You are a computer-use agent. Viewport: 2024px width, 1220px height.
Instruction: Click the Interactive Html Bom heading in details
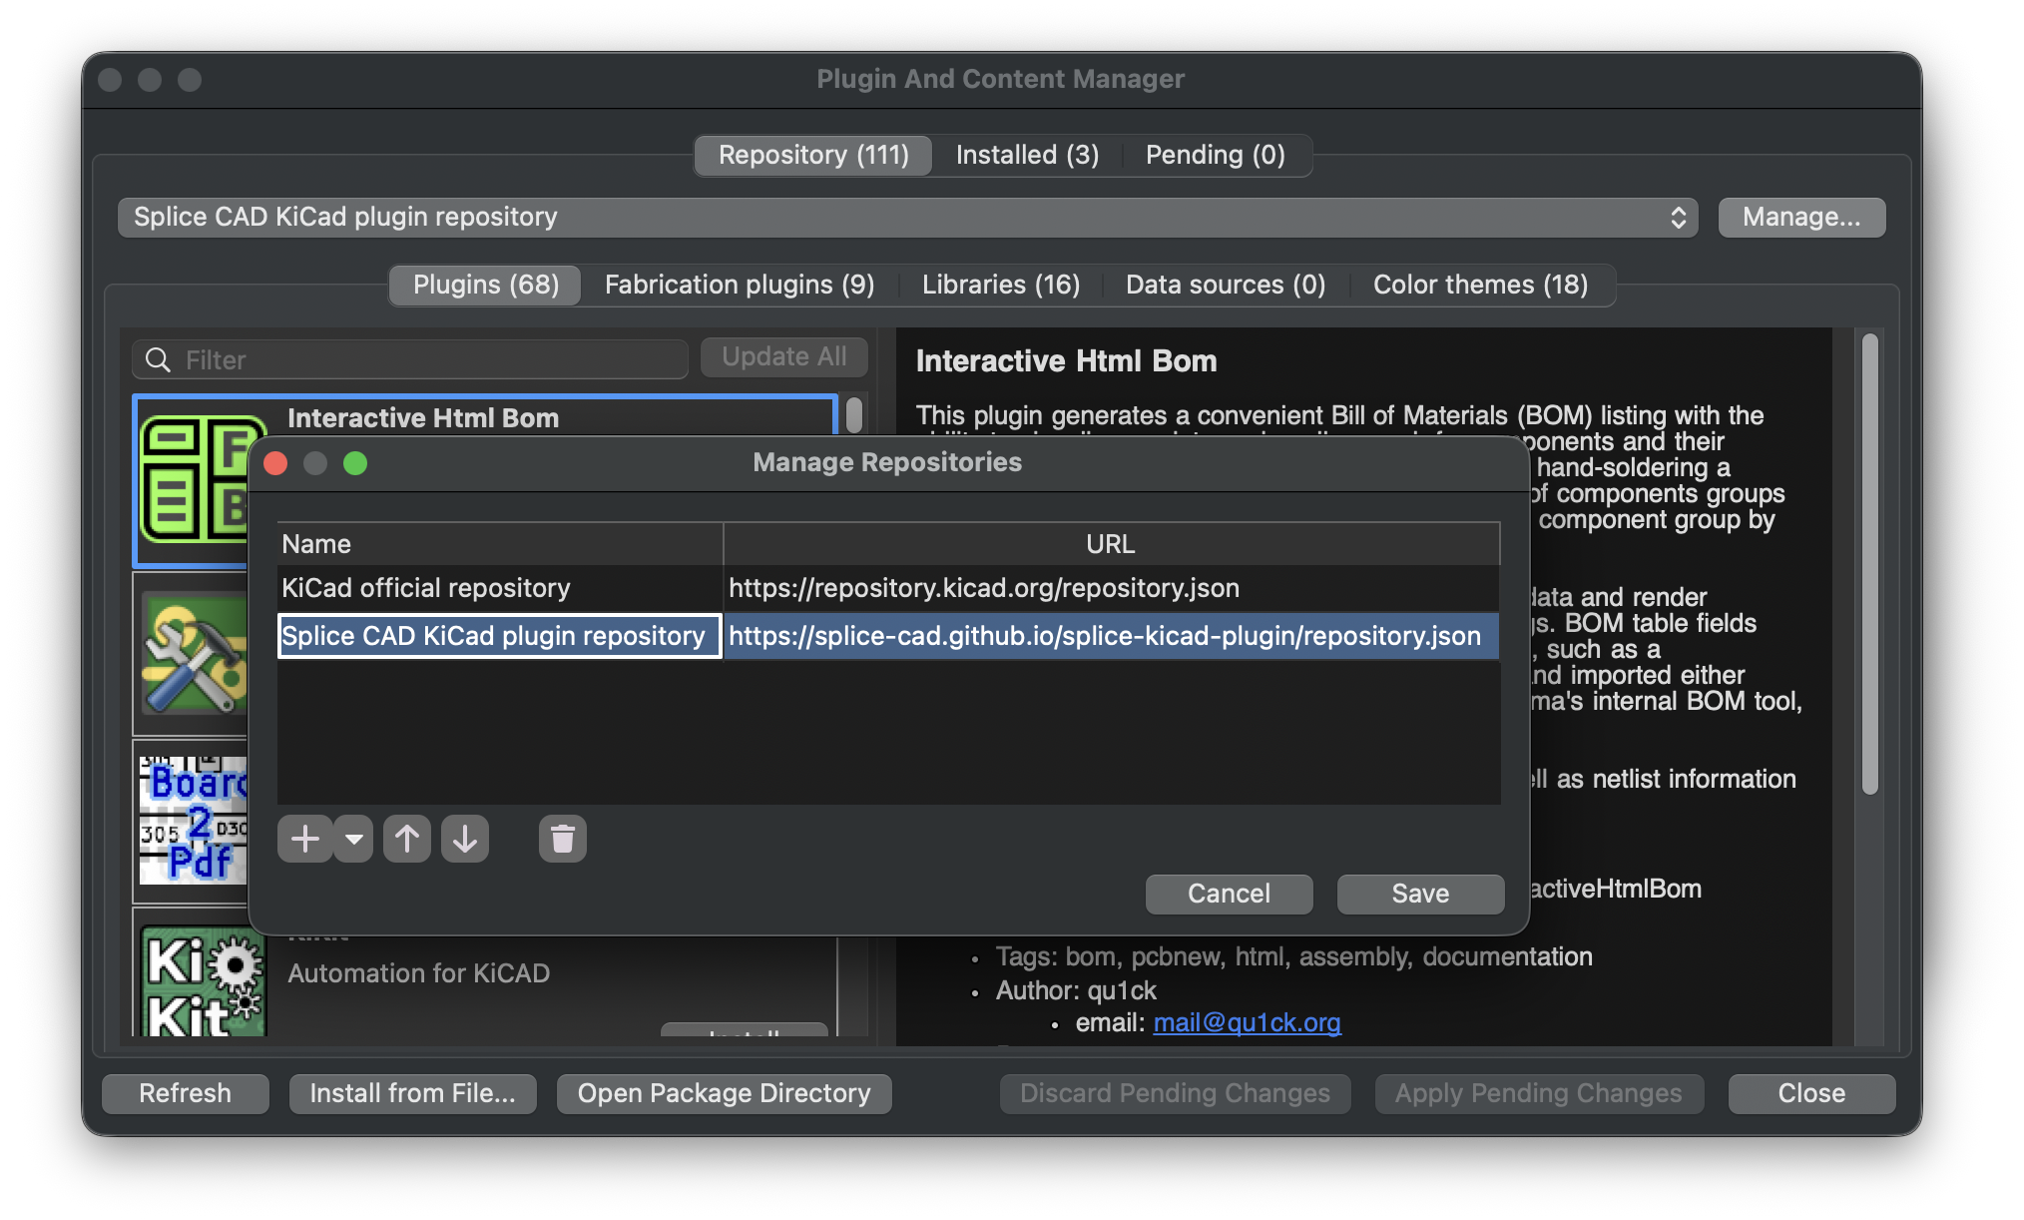coord(1066,361)
